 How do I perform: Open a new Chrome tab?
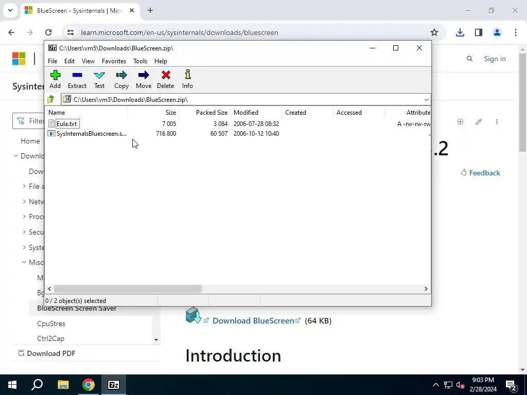[150, 10]
